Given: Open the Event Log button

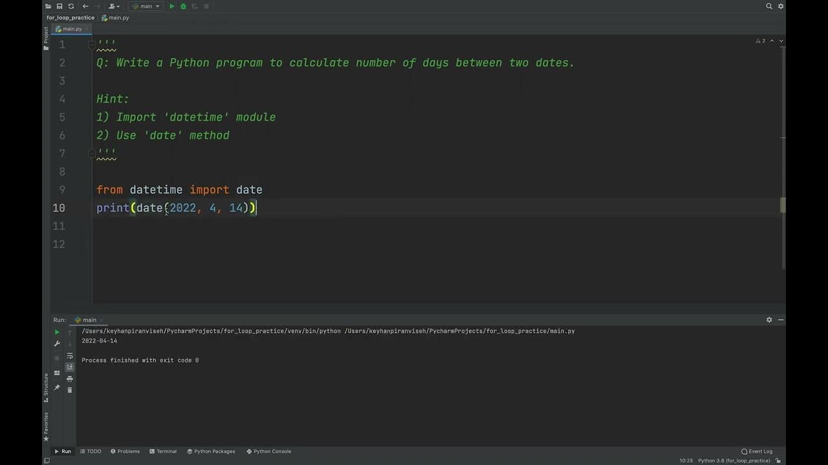Looking at the screenshot, I should click(757, 451).
